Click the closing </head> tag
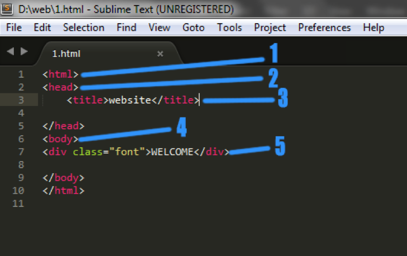 (64, 126)
